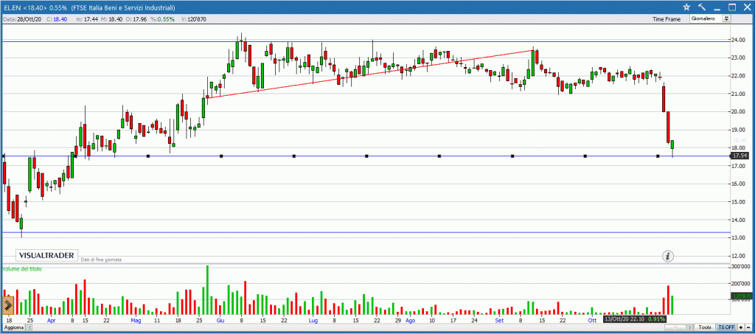This screenshot has height=334, width=755.
Task: Toggle the TS OFF button
Action: [726, 327]
